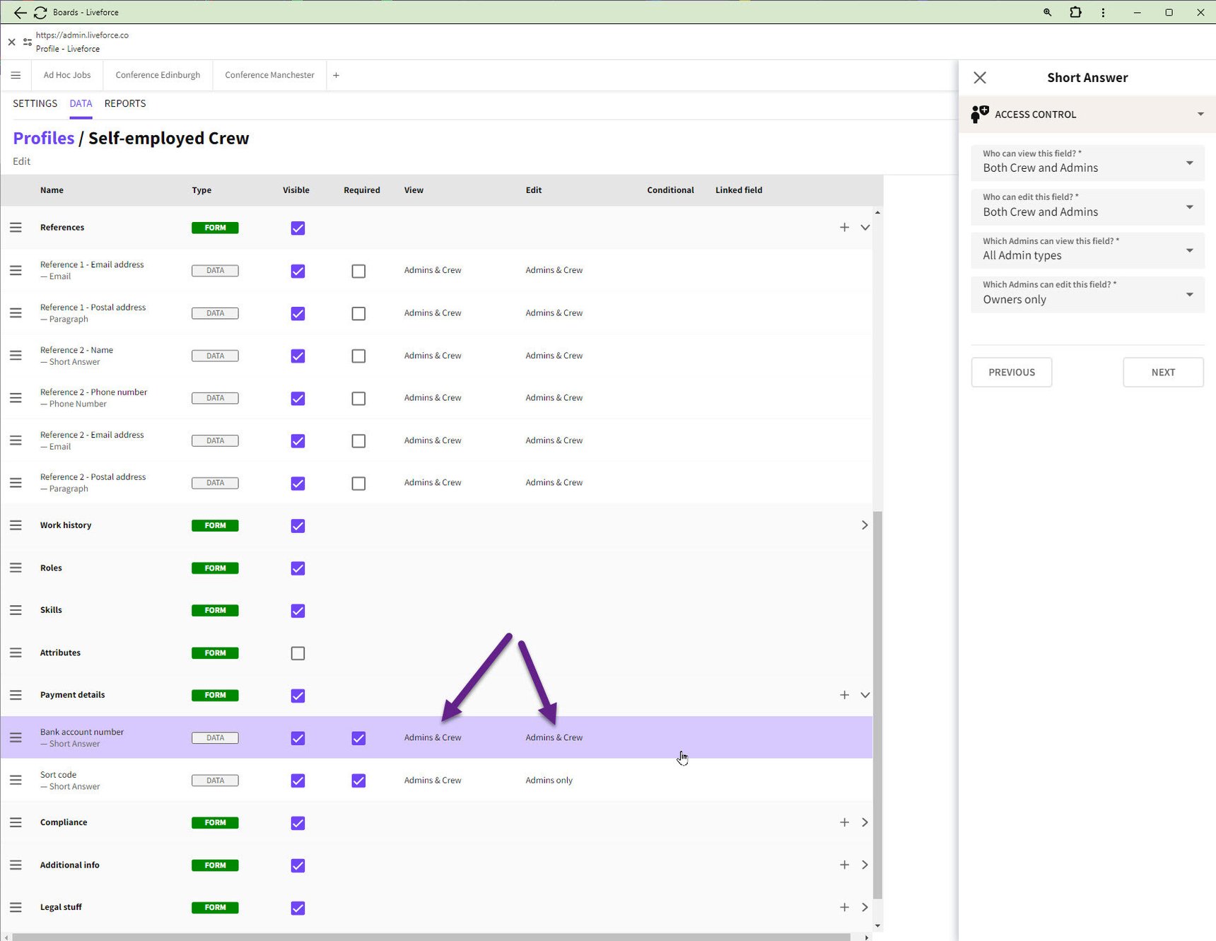
Task: Close the Short Answer side panel
Action: coord(980,78)
